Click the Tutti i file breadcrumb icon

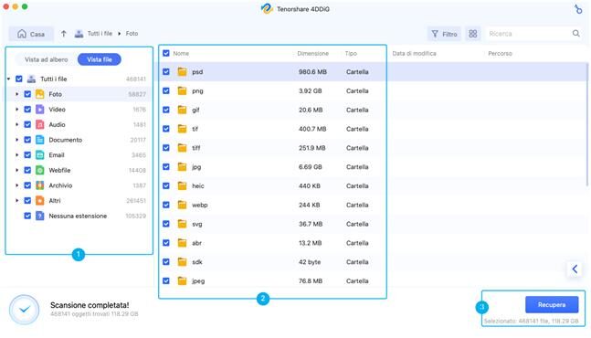(x=79, y=34)
